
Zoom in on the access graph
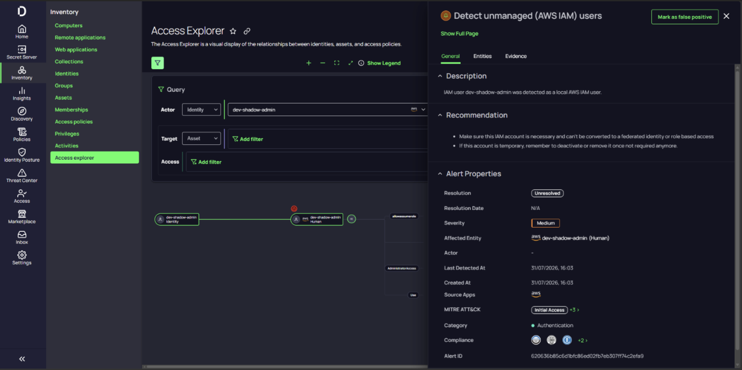pos(309,63)
